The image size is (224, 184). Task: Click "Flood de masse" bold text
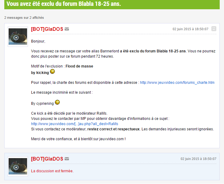(79, 66)
